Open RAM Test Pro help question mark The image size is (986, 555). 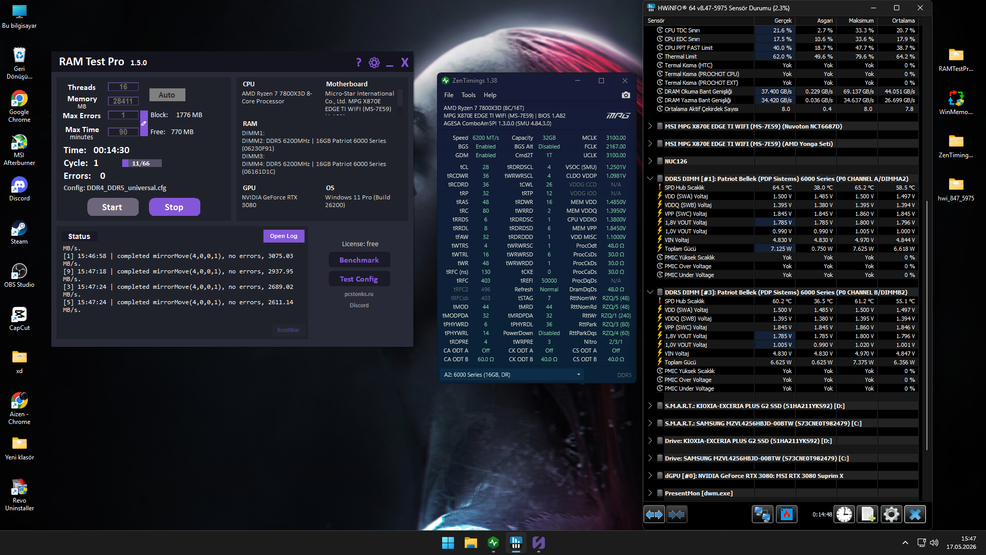click(358, 62)
